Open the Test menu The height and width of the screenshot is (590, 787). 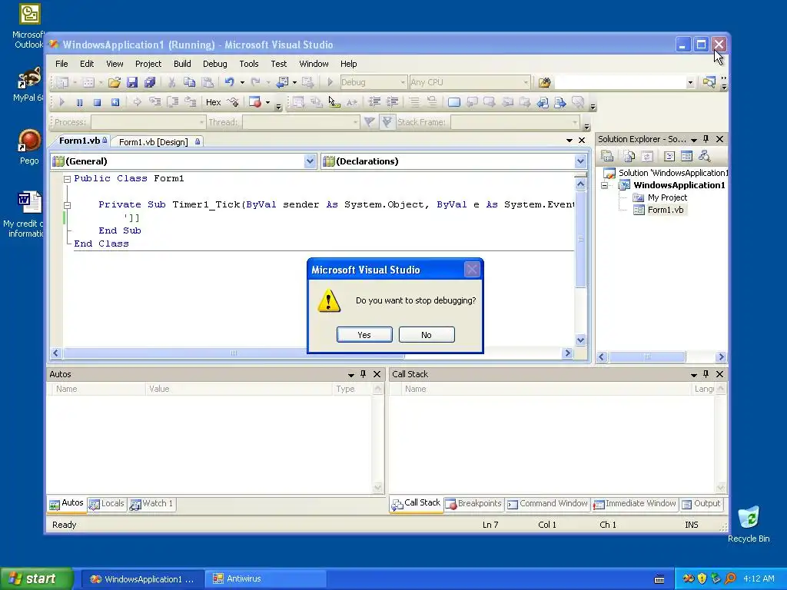278,64
